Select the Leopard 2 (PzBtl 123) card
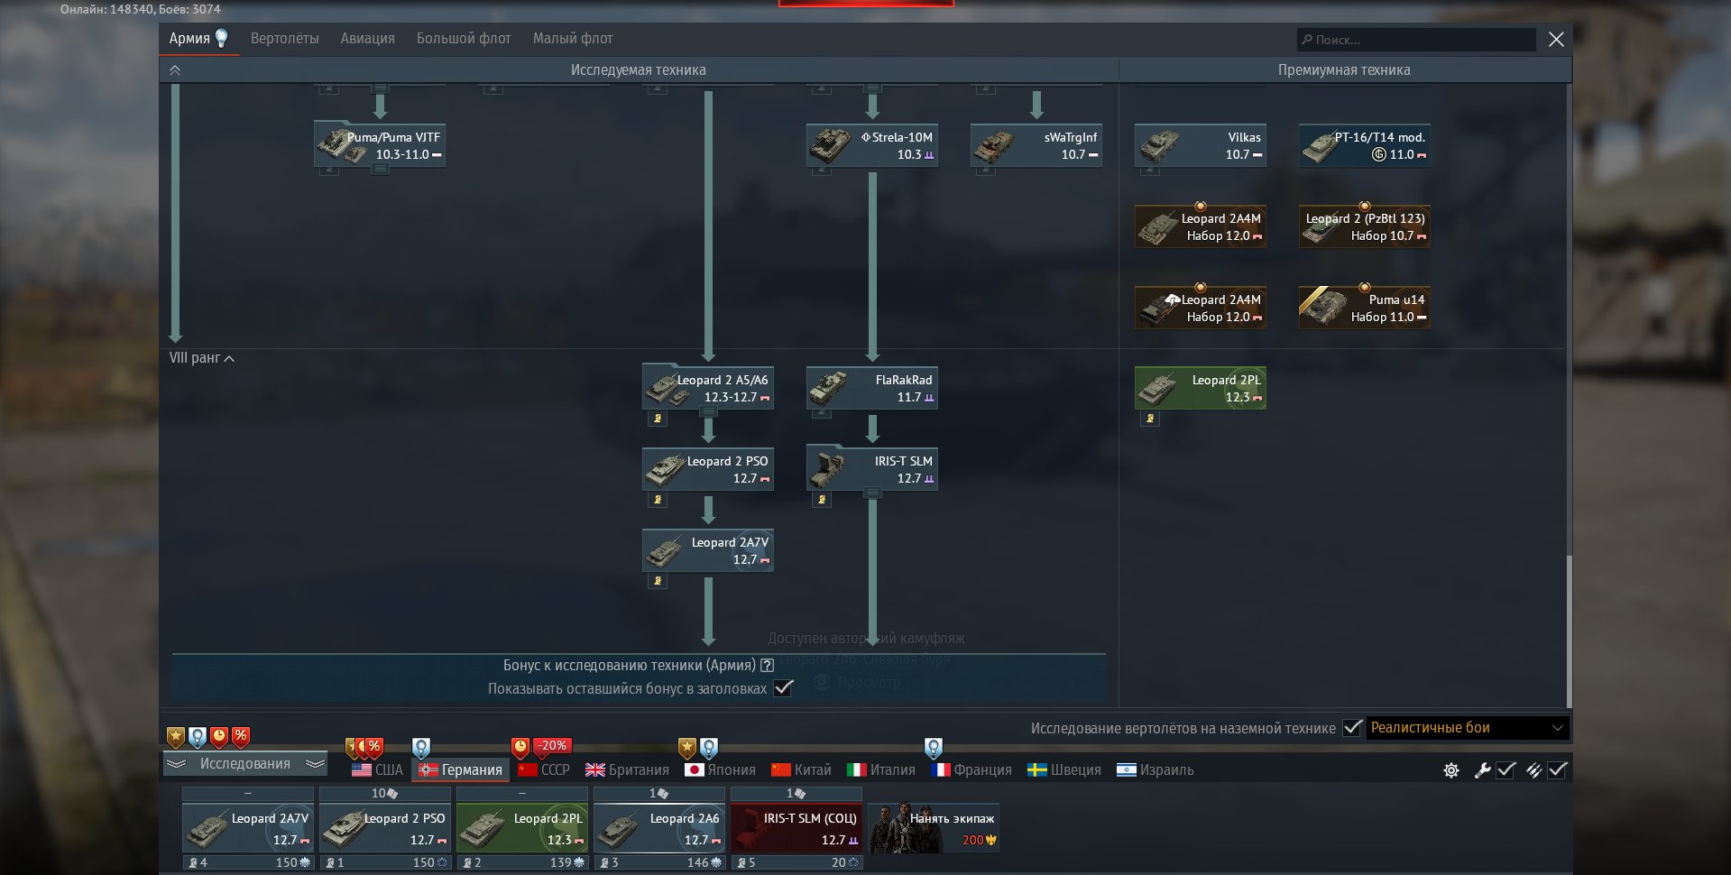 1365,226
